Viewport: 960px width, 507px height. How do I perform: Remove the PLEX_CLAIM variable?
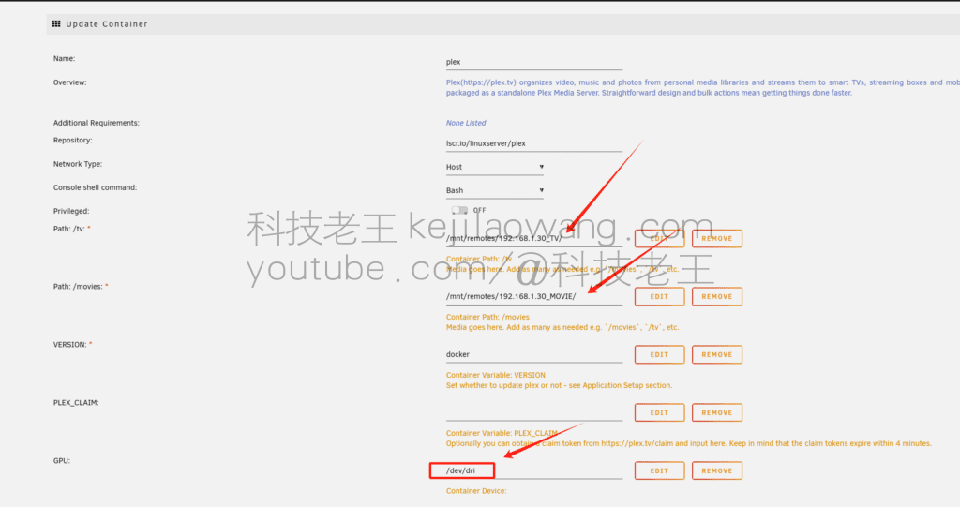coord(716,412)
